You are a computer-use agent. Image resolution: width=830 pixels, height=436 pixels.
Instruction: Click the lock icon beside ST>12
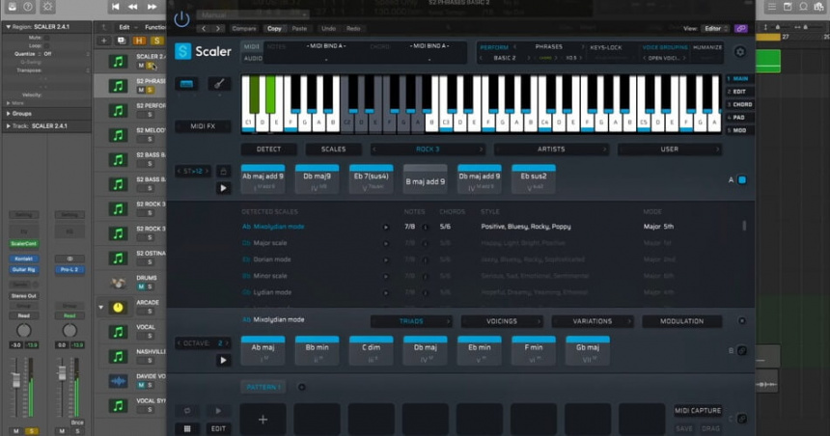pos(223,172)
